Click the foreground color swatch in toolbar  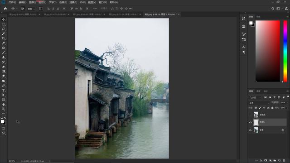click(x=2, y=122)
